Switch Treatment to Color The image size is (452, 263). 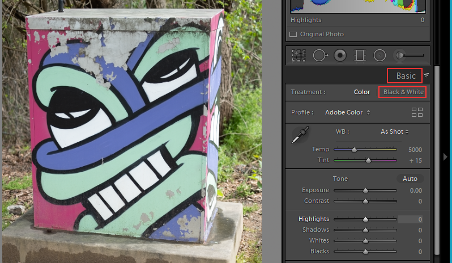362,92
